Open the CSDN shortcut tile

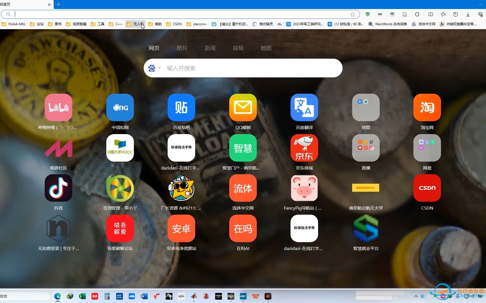pyautogui.click(x=427, y=188)
